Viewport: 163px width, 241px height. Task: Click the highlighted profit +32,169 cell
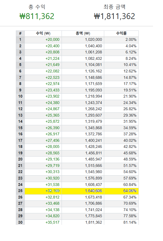tap(43, 191)
